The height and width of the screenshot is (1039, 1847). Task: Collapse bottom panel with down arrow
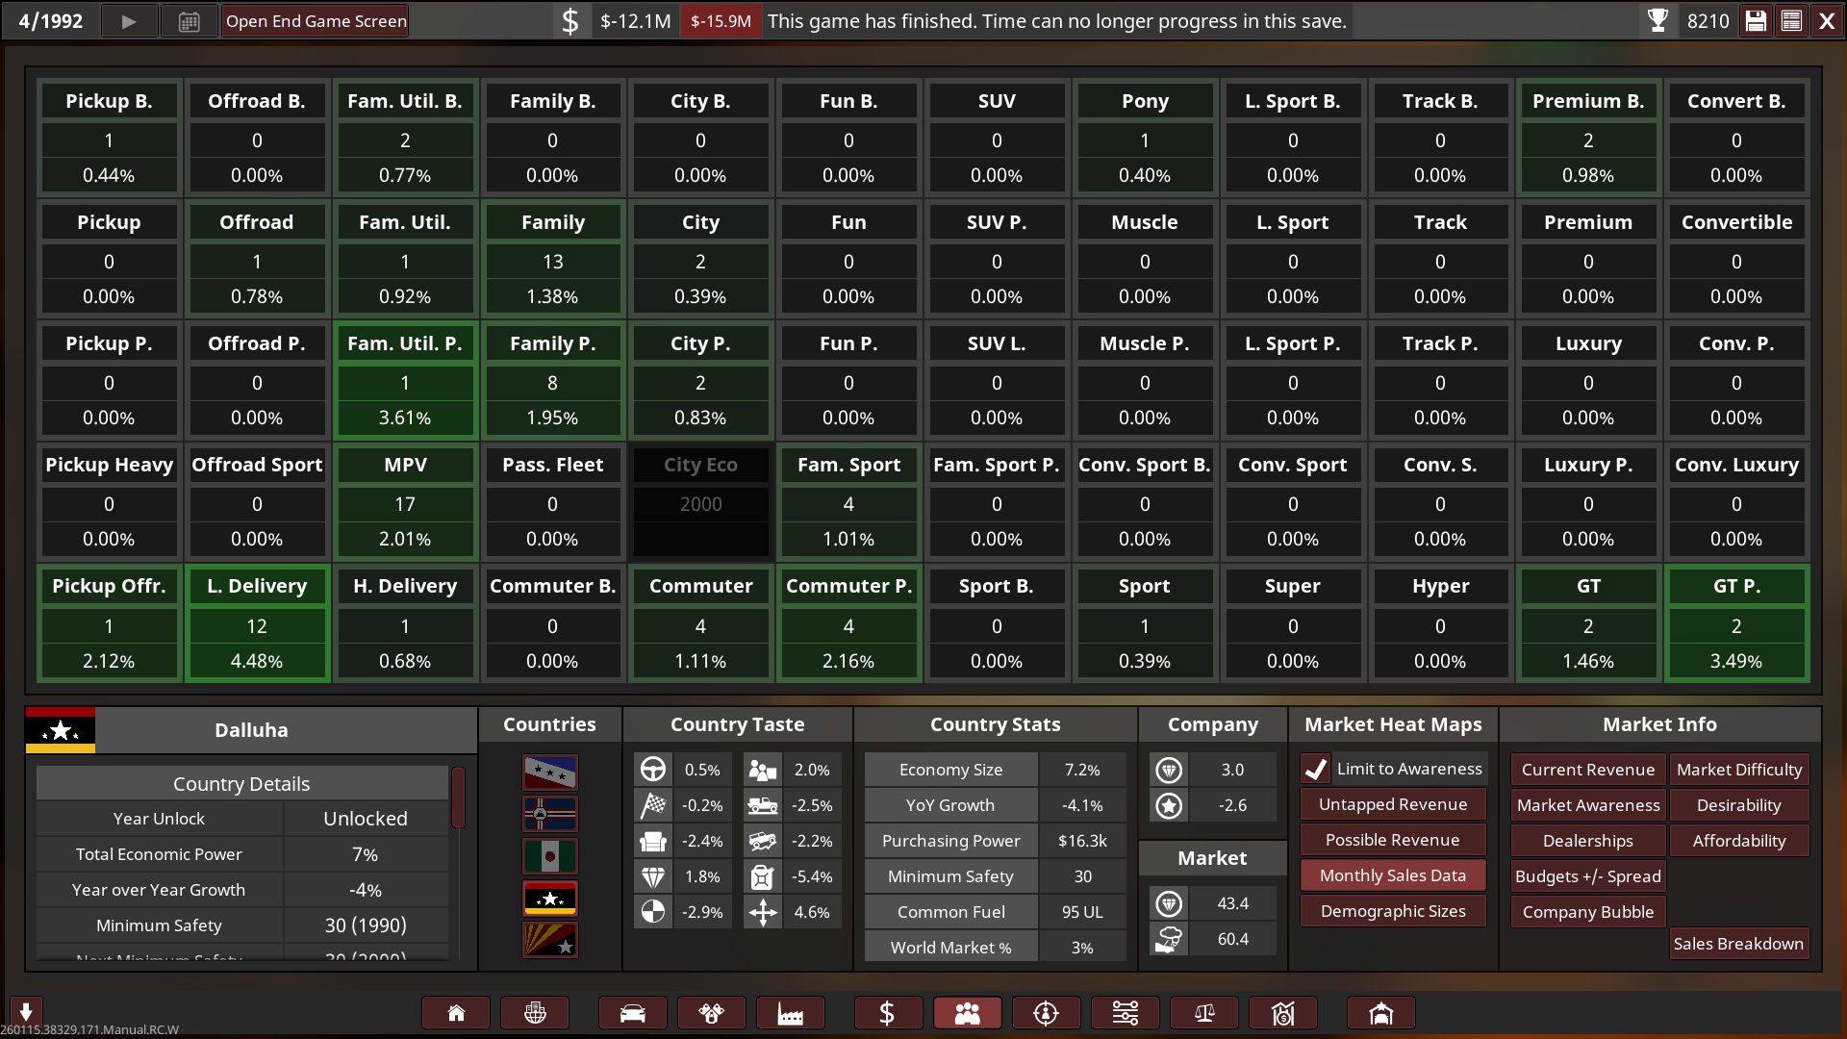[x=26, y=1011]
